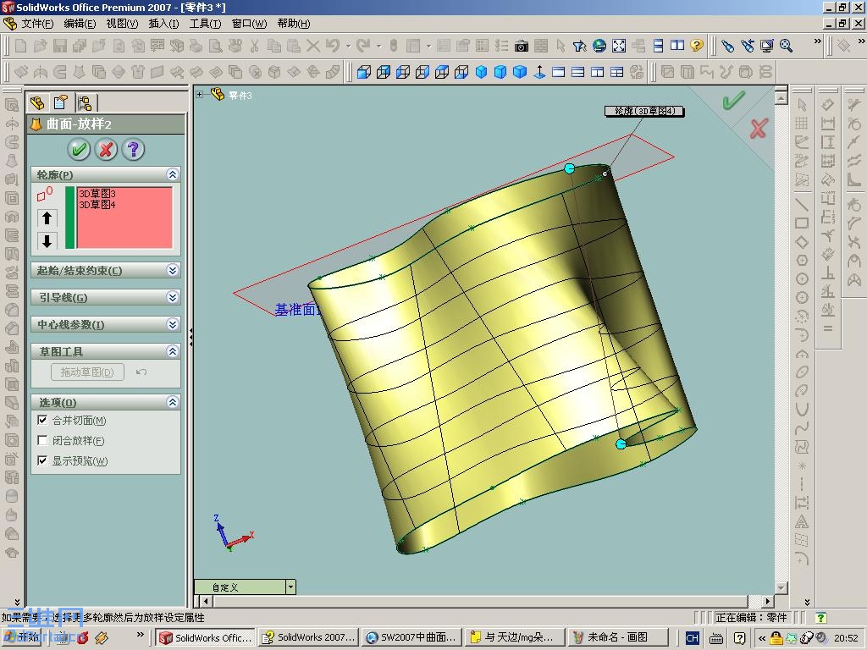This screenshot has height=650, width=867.
Task: Click the help question-mark toolbar icon
Action: 697,46
